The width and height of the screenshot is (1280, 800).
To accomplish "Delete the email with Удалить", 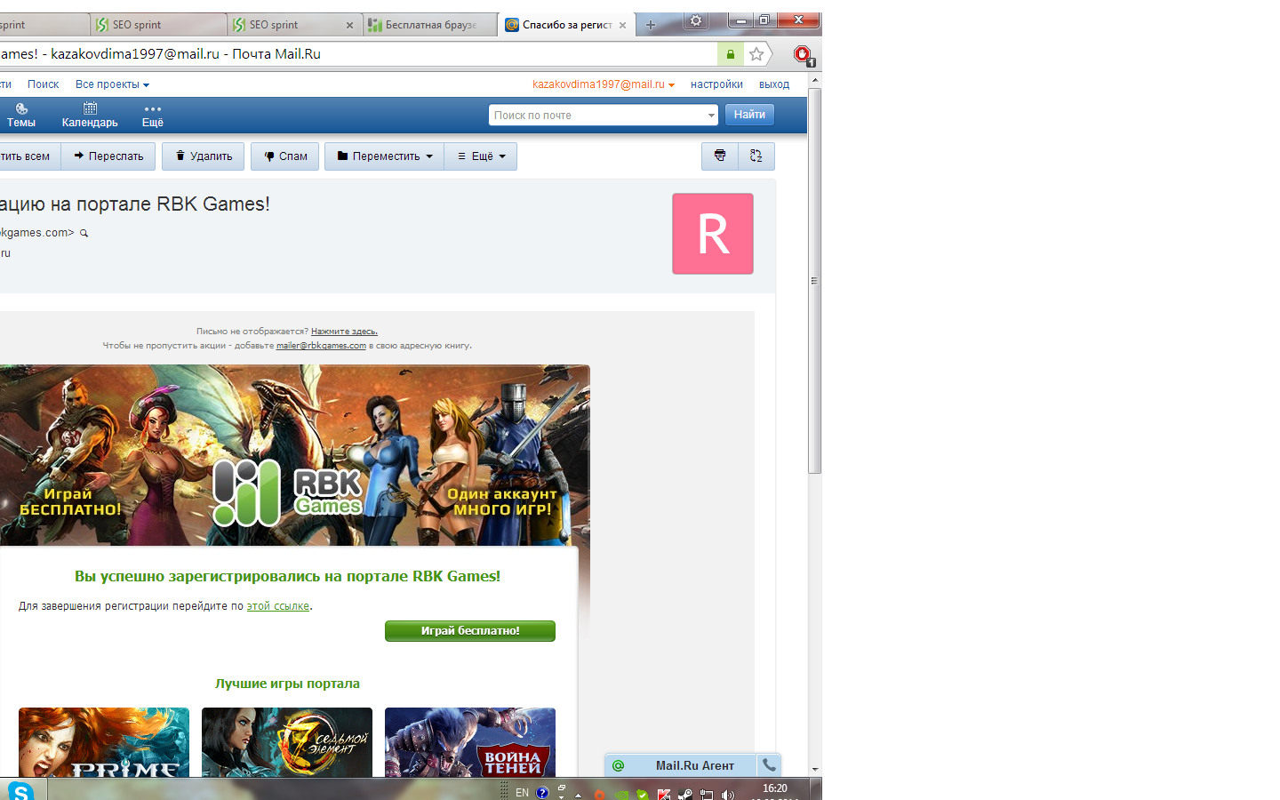I will tap(204, 156).
